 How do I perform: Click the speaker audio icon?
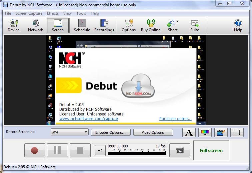[100, 150]
